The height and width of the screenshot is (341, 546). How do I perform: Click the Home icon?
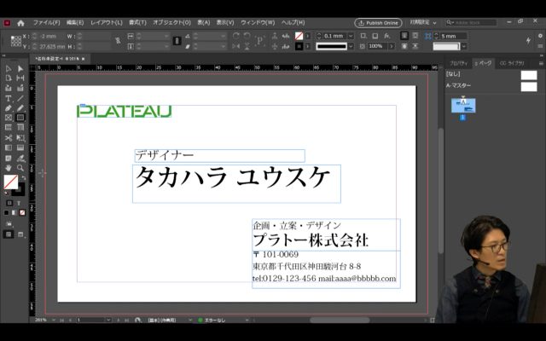coord(20,23)
